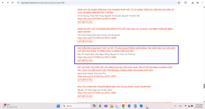The image size is (205, 109).
Task: Change the VIE input language
Action: (180, 106)
